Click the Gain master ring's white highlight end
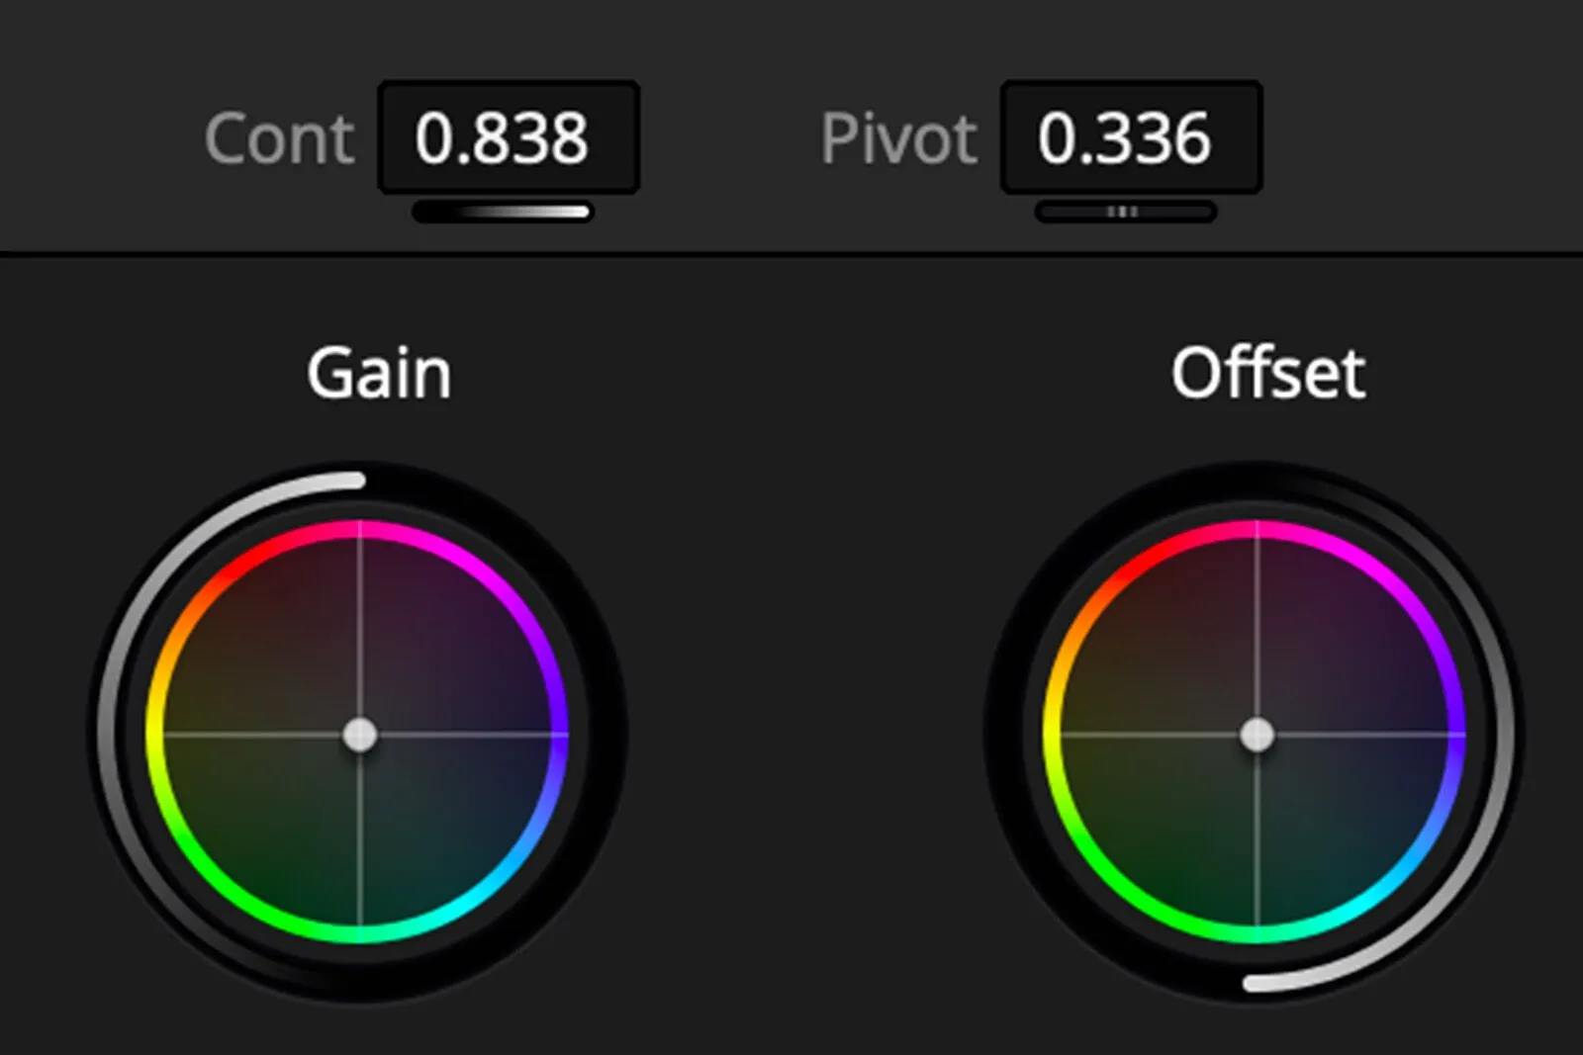 tap(356, 481)
